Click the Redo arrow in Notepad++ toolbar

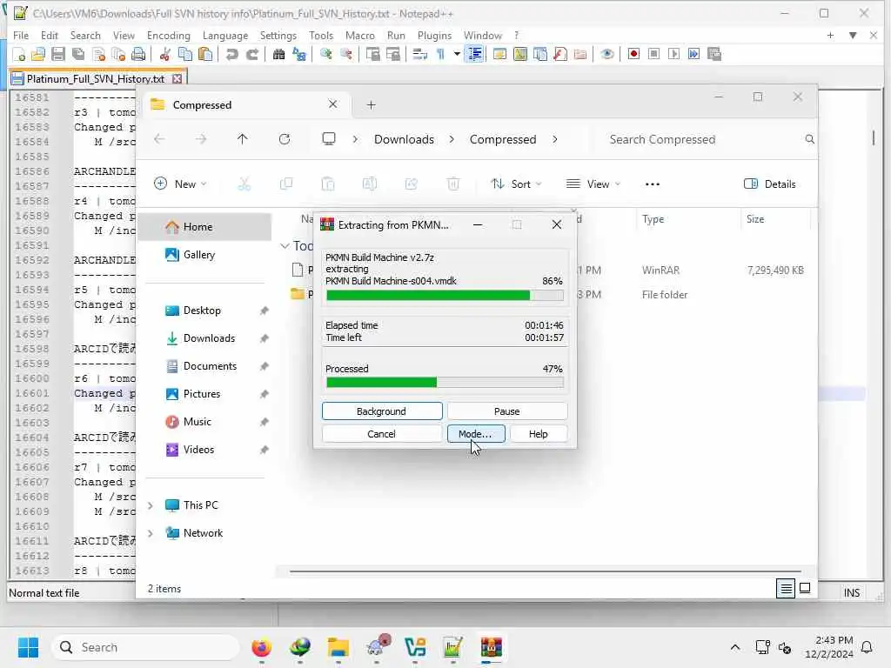(x=251, y=55)
